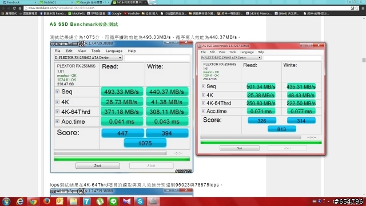Image resolution: width=366 pixels, height=206 pixels.
Task: Click the total score 1075 in the left AS SSD window
Action: [x=145, y=143]
